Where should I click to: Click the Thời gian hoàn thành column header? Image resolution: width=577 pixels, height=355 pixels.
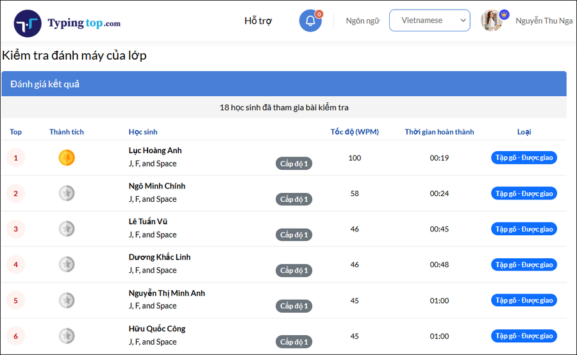[x=439, y=132]
